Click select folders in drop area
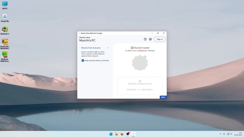The image size is (244, 137). [147, 90]
